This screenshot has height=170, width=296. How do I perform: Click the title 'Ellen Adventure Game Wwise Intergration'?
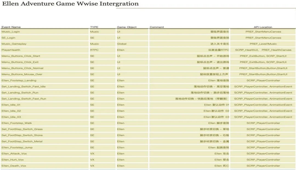click(x=70, y=4)
